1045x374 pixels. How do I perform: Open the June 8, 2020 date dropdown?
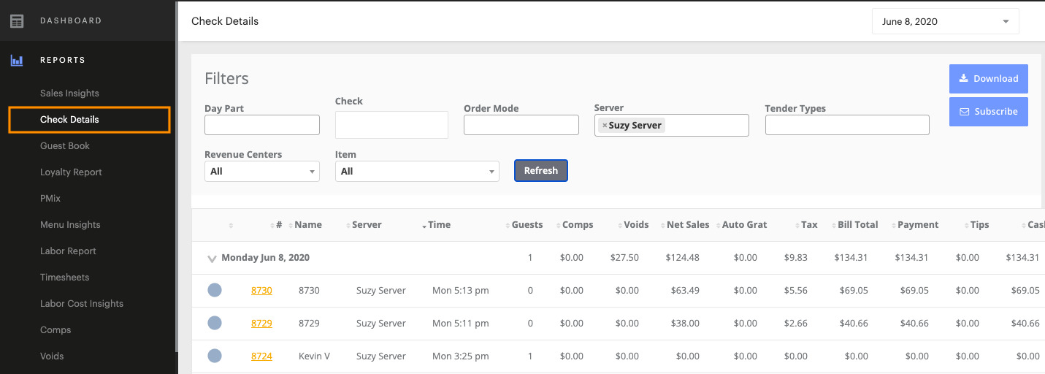945,22
